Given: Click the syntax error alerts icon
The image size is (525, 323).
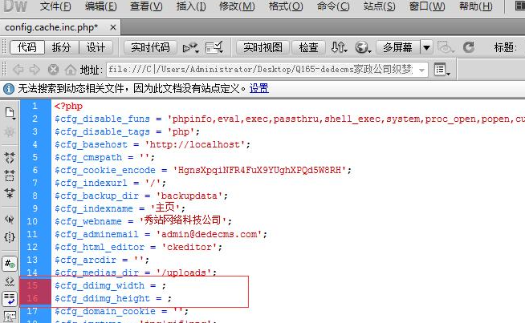Looking at the screenshot, I should 10,317.
